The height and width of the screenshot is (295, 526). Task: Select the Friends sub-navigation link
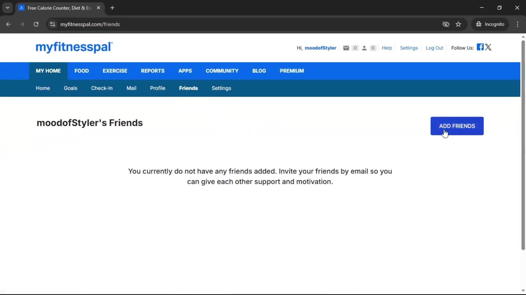click(188, 88)
